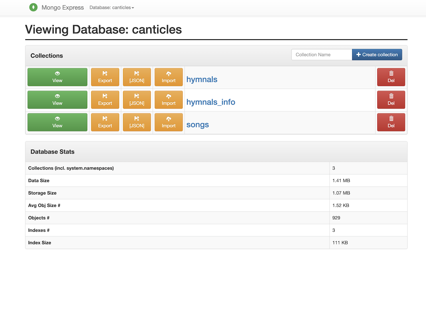Viewport: 426px width, 319px height.
Task: Open the hymnals_info collection link
Action: click(211, 102)
